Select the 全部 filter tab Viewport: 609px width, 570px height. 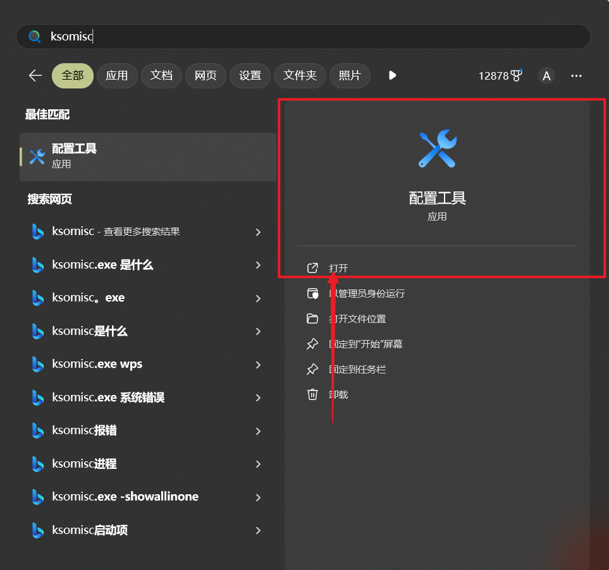pos(73,76)
